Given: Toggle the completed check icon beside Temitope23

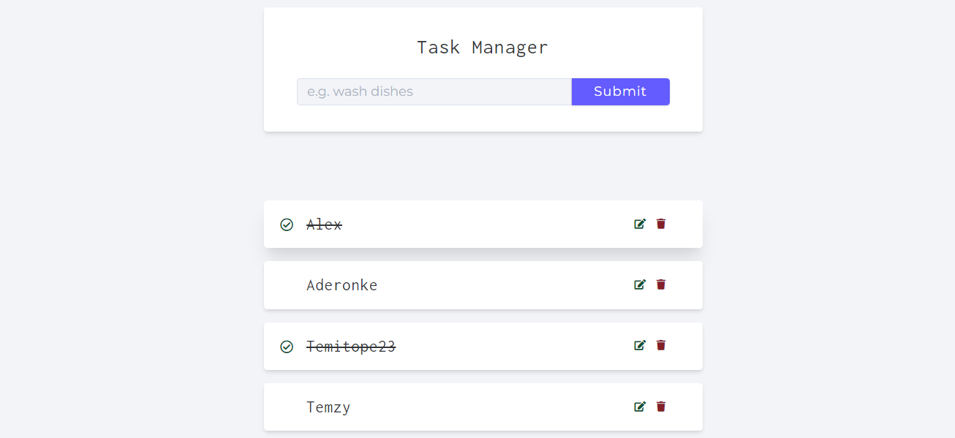Looking at the screenshot, I should pyautogui.click(x=287, y=347).
